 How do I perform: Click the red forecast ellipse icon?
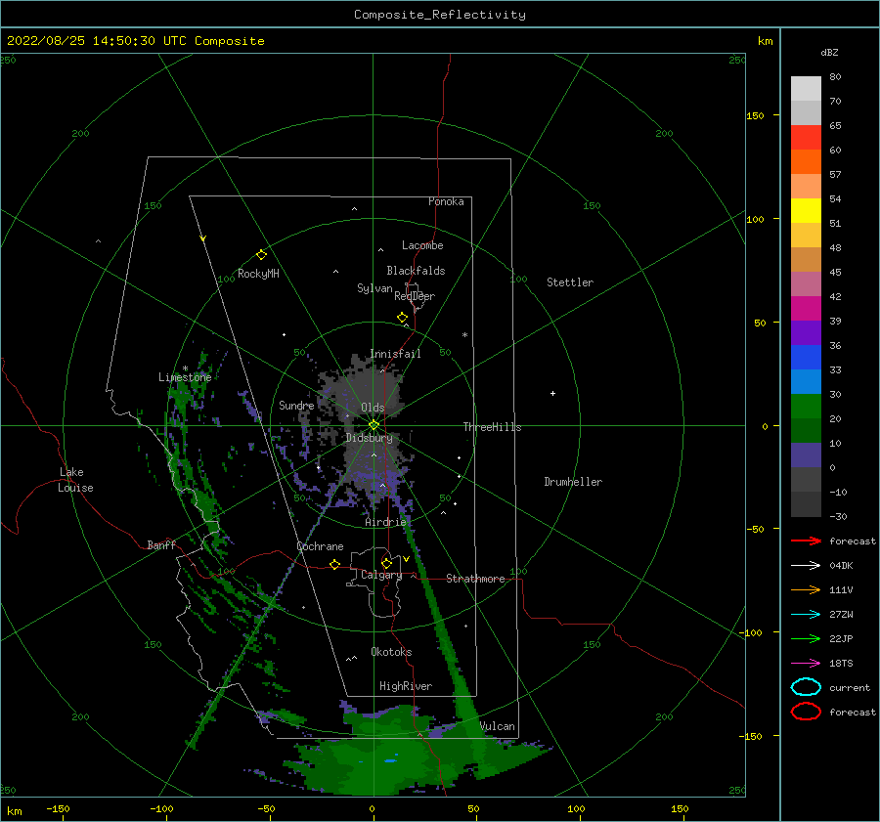point(806,712)
